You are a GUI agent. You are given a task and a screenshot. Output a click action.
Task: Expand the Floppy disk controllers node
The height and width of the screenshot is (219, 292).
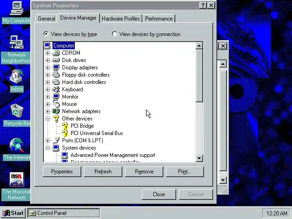click(47, 75)
